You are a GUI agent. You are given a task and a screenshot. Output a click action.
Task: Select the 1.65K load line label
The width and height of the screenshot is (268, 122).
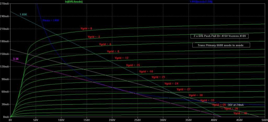tap(23, 14)
